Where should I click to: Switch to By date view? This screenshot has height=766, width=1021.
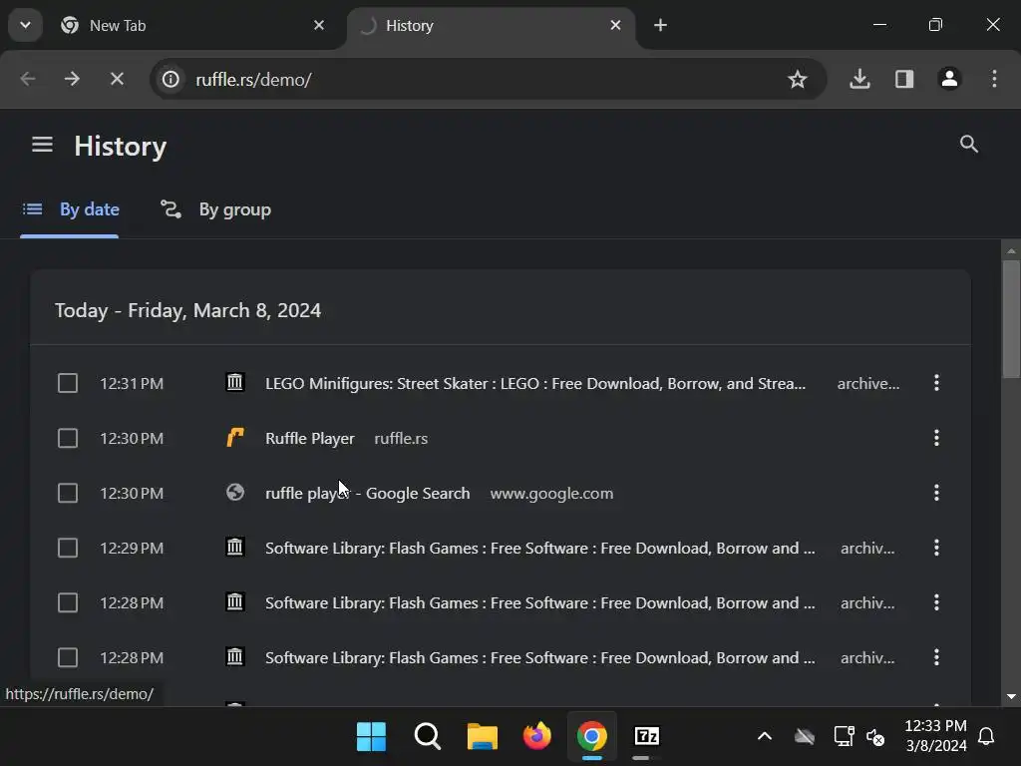[x=70, y=209]
